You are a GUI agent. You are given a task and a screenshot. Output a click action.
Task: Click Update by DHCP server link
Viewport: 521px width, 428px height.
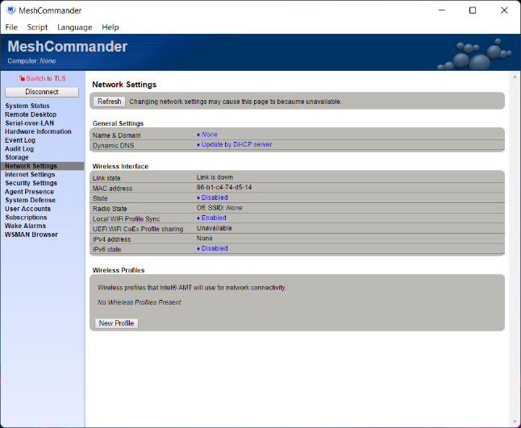[x=236, y=144]
